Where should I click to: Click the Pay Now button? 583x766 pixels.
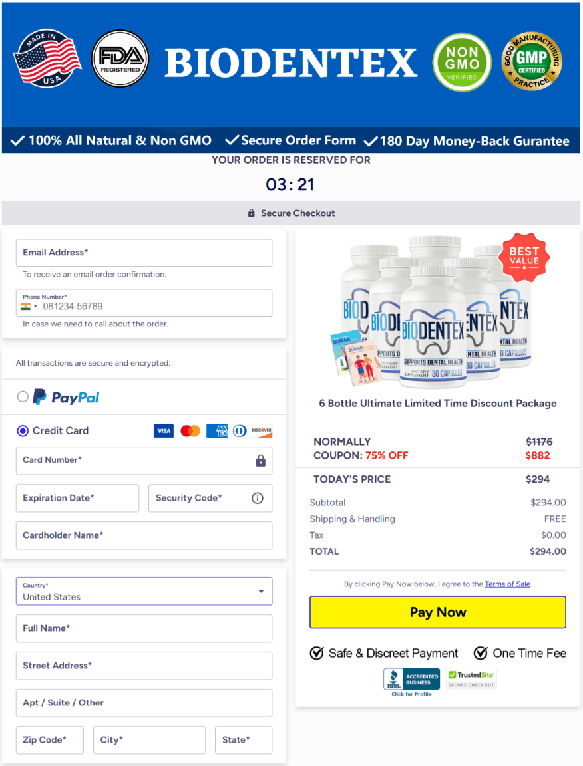(438, 612)
